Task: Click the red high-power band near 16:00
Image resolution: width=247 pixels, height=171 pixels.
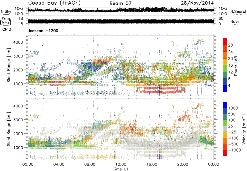Action: (160, 90)
